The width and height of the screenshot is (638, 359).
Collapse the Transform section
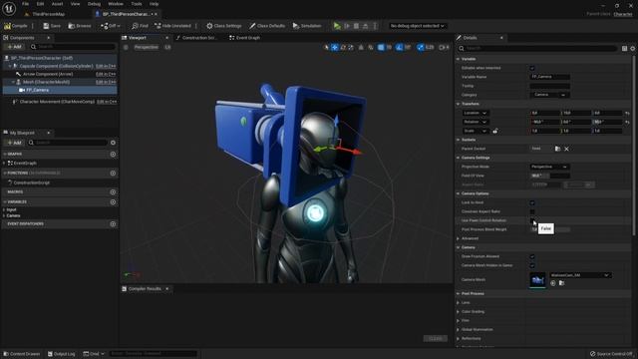[459, 104]
